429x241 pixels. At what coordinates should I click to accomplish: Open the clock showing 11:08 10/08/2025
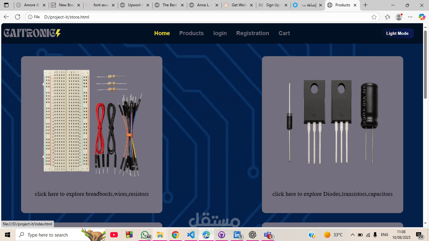(x=401, y=235)
